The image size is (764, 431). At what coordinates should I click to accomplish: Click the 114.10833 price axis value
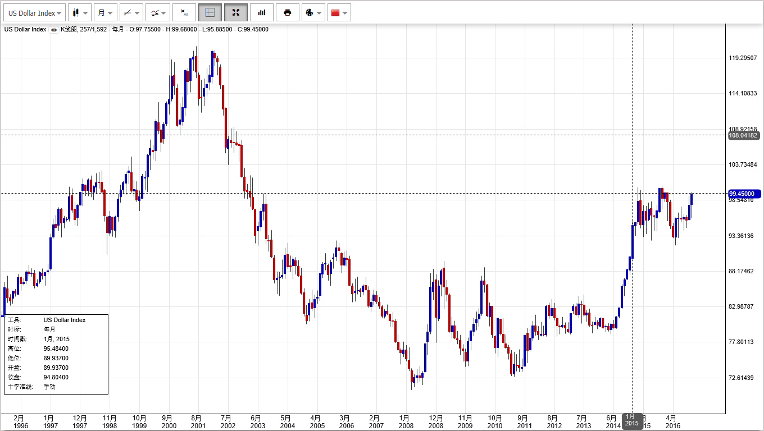pos(743,93)
